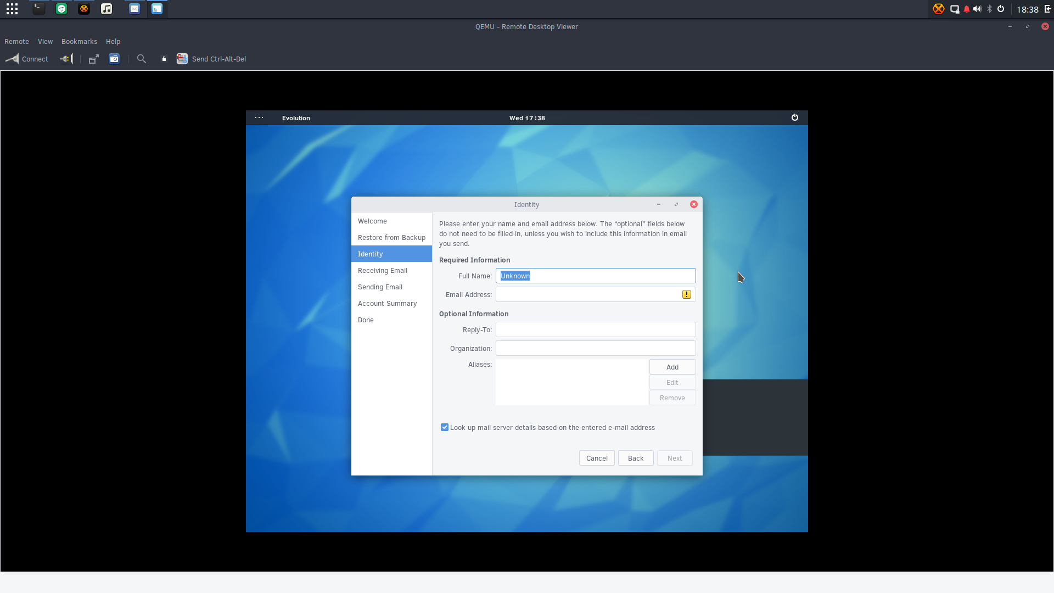Click the power icon in host tray

tap(1001, 9)
